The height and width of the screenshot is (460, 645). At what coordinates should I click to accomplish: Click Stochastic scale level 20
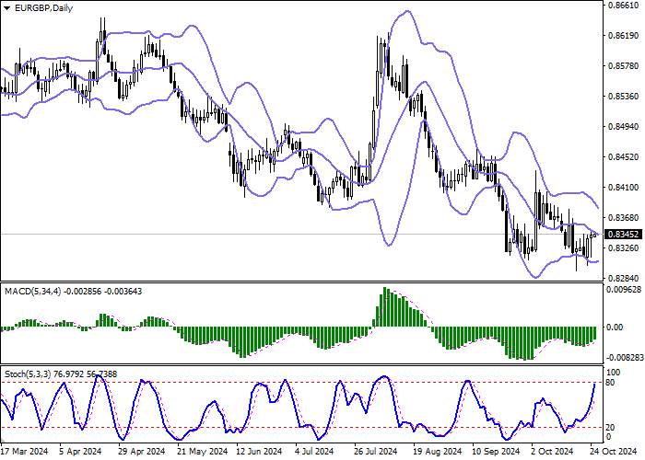611,428
